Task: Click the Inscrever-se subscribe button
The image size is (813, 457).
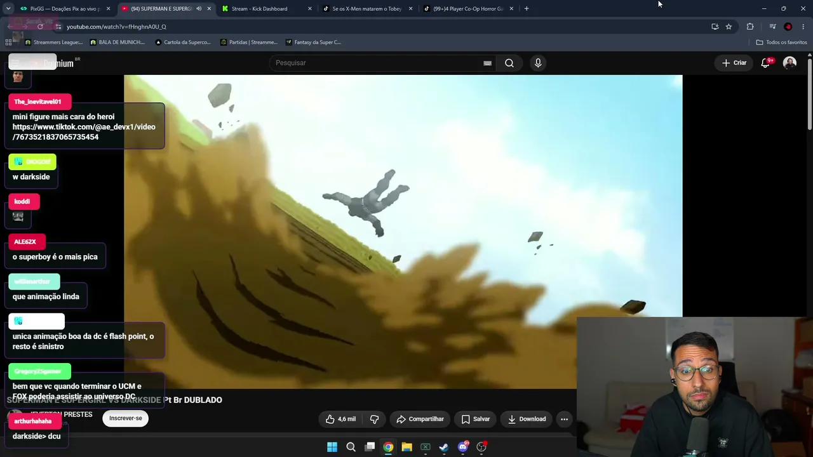Action: [126, 418]
